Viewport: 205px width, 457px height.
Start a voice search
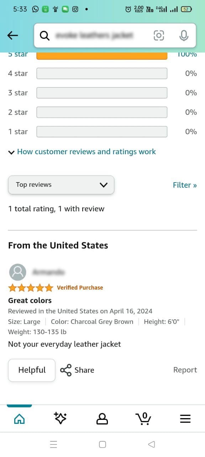pyautogui.click(x=184, y=35)
